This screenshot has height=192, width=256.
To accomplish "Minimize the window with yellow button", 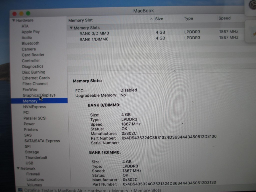I will 21,14.
